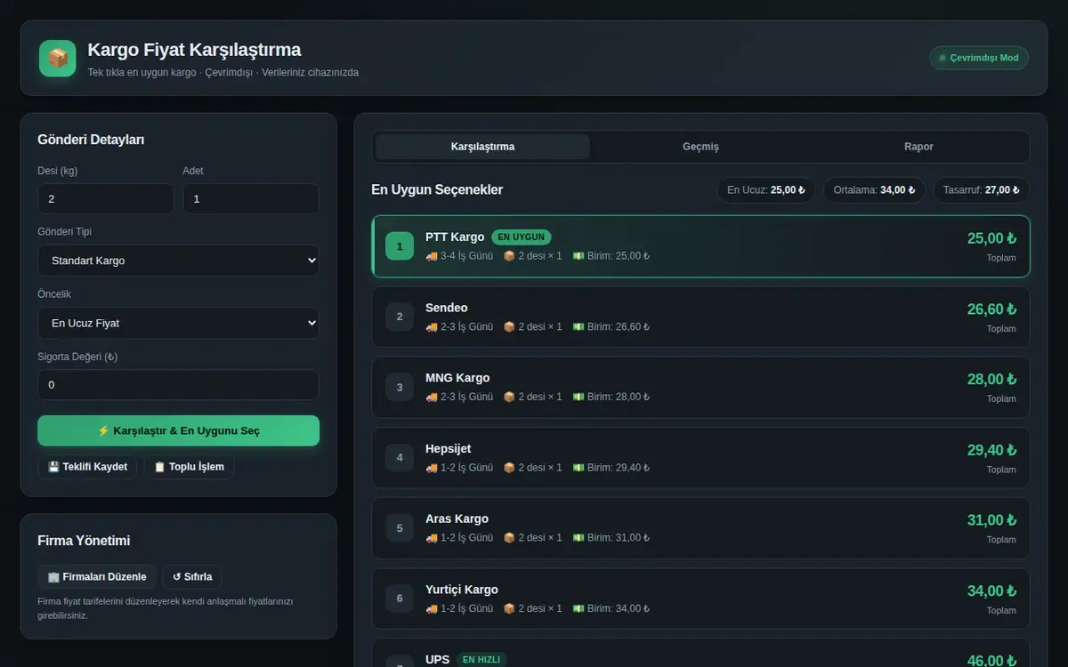
Task: Click the EN HIZLI badge next to UPS
Action: (x=481, y=660)
